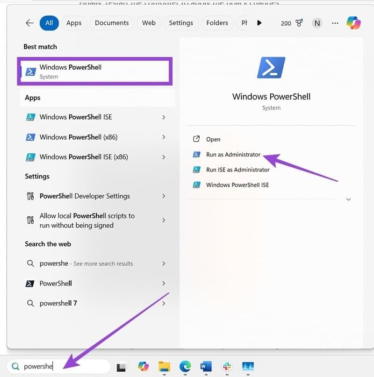Launch Windows PowerShell ISE from details pane
374x377 pixels.
click(237, 185)
